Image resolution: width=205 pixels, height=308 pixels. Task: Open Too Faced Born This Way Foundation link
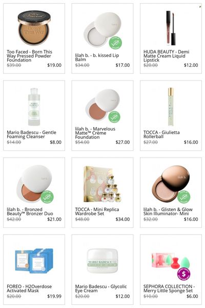pos(29,56)
